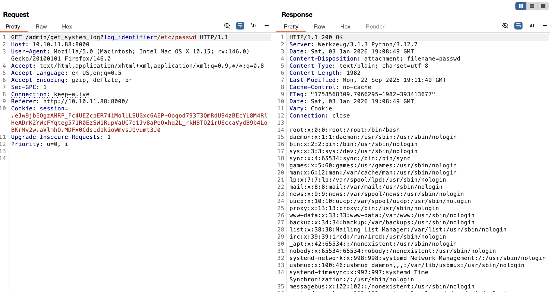This screenshot has width=550, height=292.
Task: Click the /etc/passwd parameter value
Action: click(177, 37)
